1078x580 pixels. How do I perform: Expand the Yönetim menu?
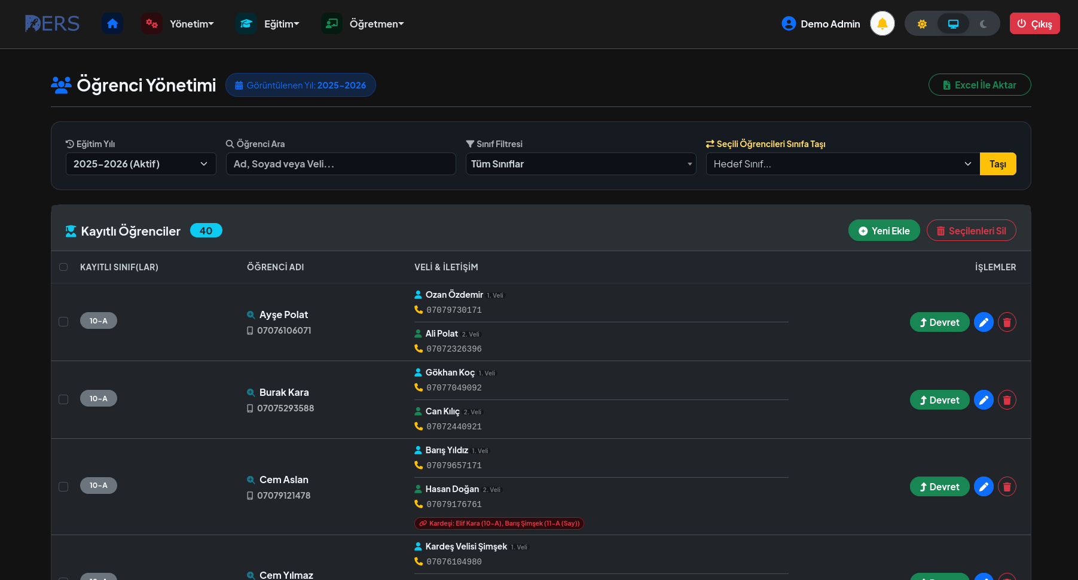192,24
